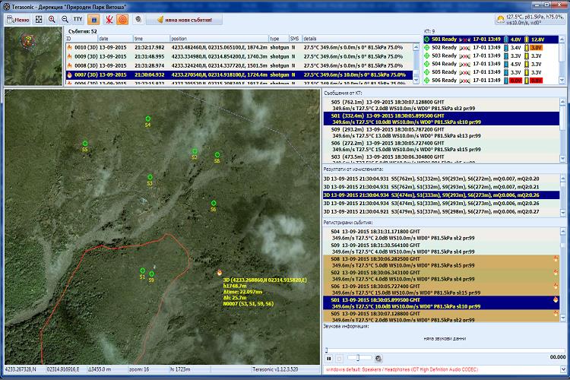Select message S09 (293.2m) in messages list
Image resolution: width=570 pixels, height=380 pixels.
click(442, 132)
